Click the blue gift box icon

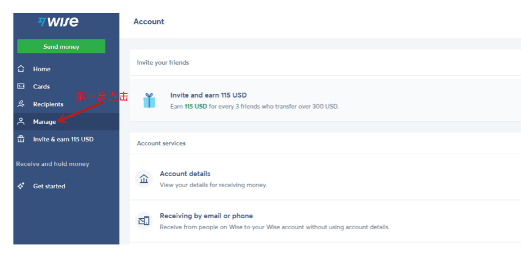pos(149,101)
